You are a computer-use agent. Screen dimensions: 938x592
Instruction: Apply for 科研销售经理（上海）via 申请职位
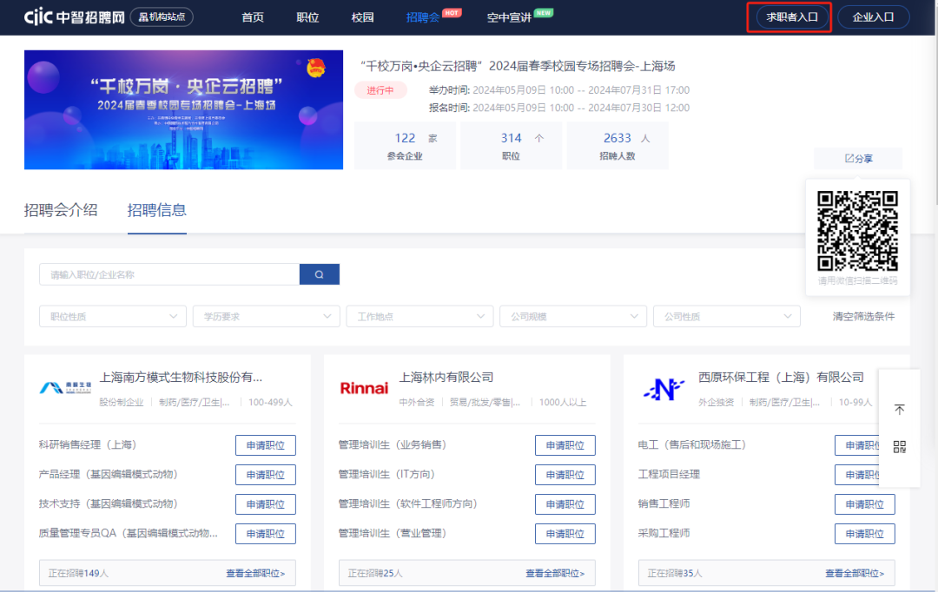tap(265, 444)
